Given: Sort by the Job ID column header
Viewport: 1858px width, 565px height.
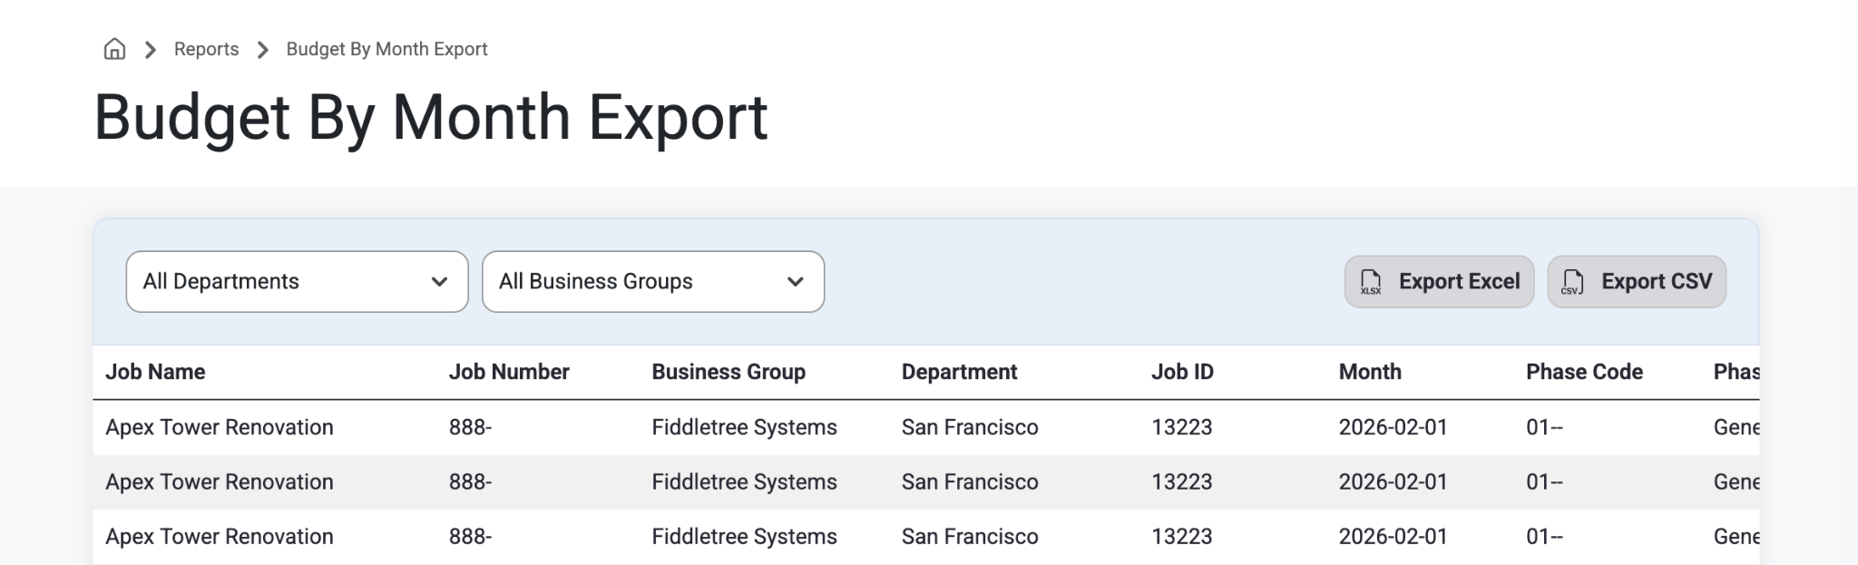Looking at the screenshot, I should point(1182,372).
